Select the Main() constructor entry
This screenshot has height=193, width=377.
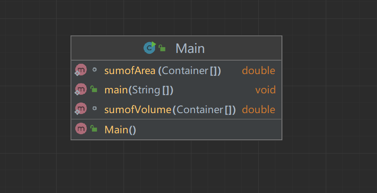pyautogui.click(x=120, y=130)
